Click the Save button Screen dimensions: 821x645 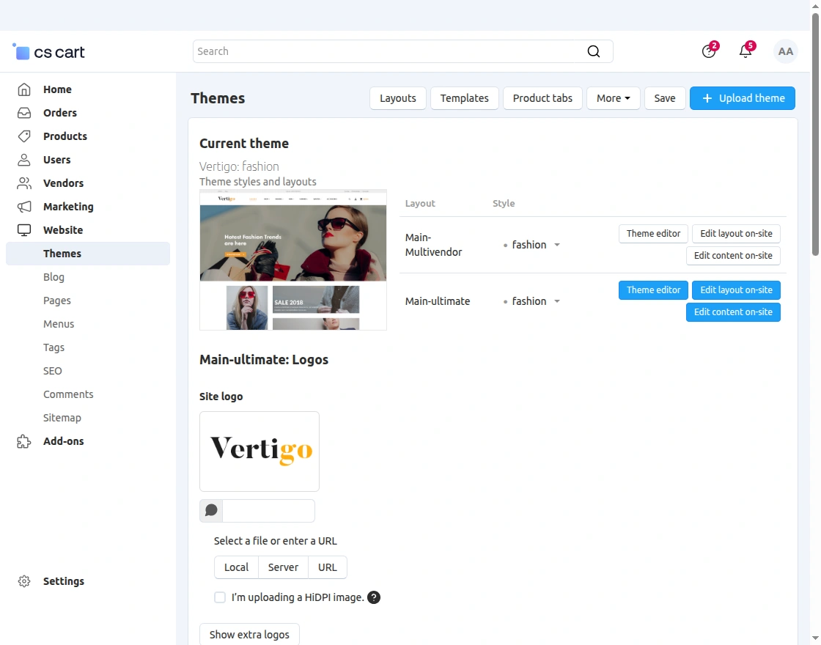pyautogui.click(x=664, y=98)
